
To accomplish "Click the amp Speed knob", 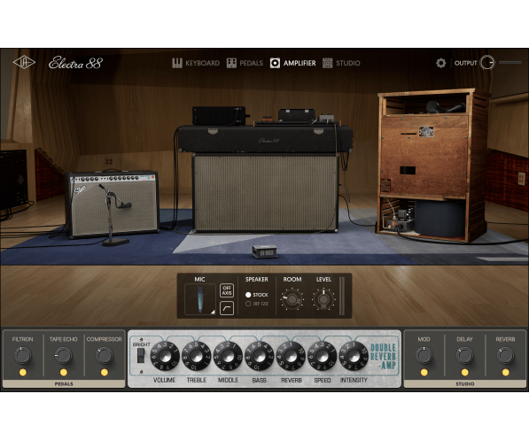I will (323, 356).
